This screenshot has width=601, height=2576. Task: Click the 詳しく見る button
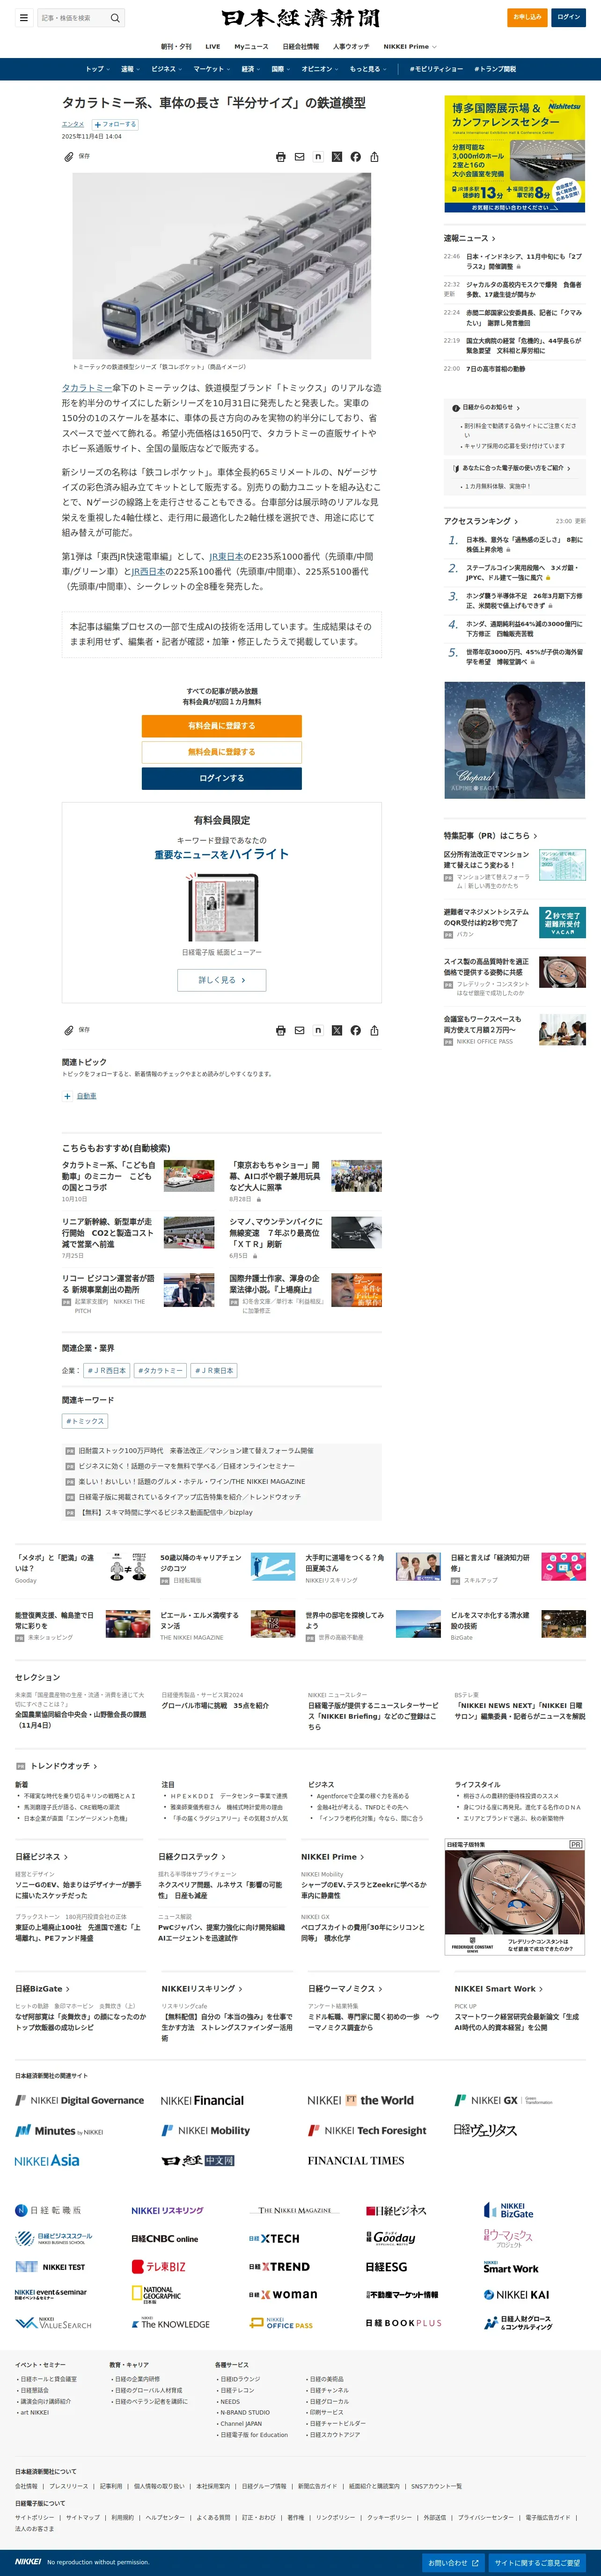221,980
